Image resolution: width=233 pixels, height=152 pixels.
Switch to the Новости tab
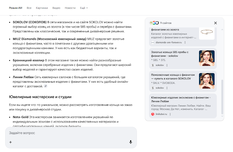(70, 8)
